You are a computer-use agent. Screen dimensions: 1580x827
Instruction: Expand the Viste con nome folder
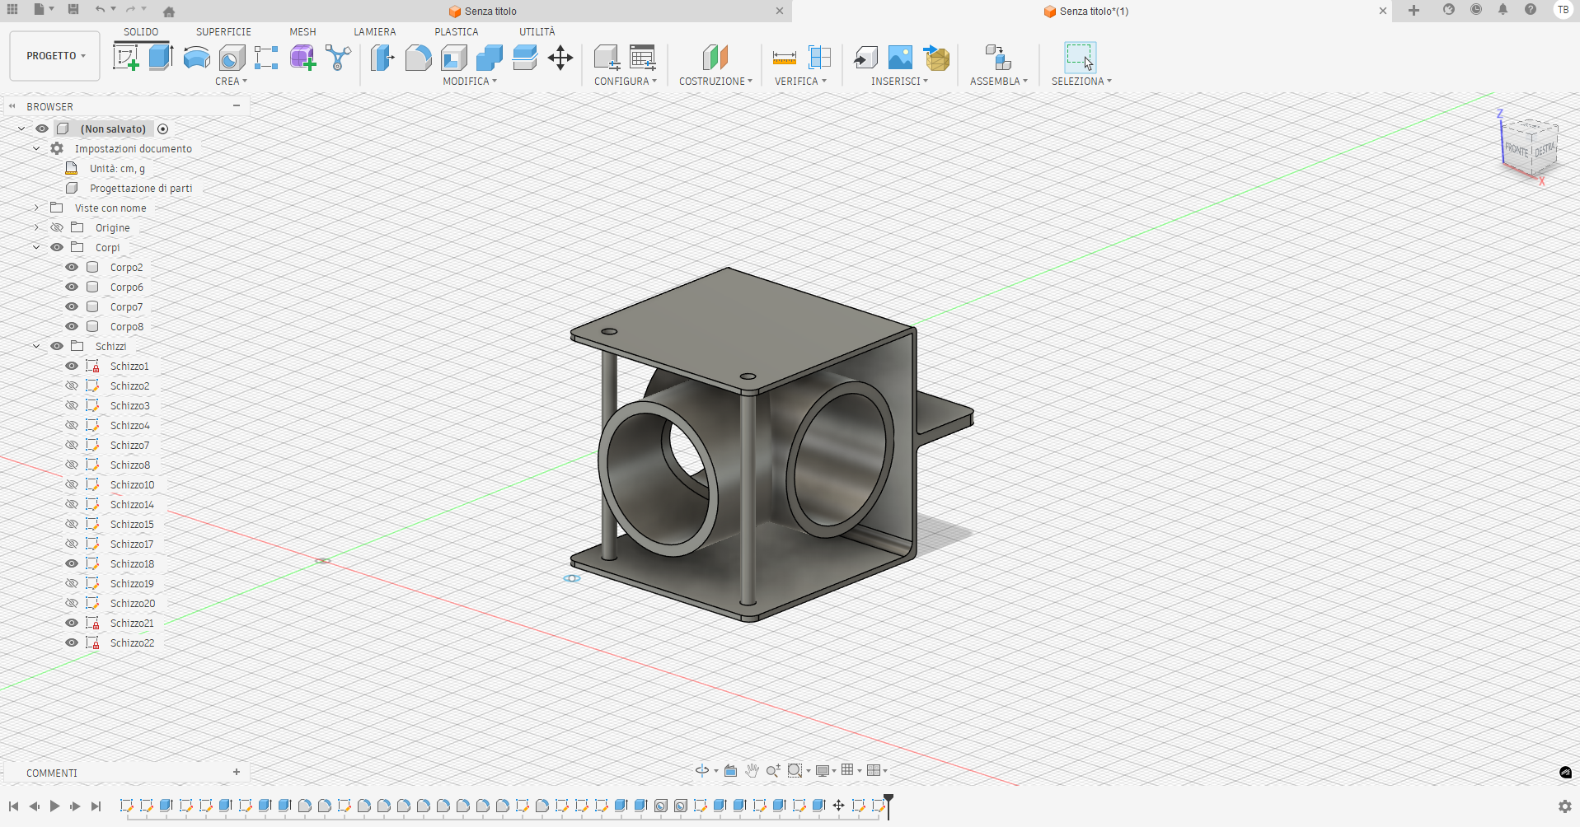[35, 208]
